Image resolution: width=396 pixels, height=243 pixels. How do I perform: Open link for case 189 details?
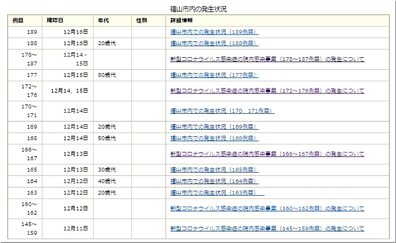click(x=214, y=32)
